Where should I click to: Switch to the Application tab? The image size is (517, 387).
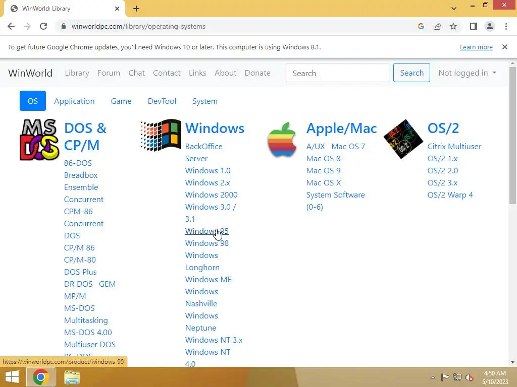[74, 101]
